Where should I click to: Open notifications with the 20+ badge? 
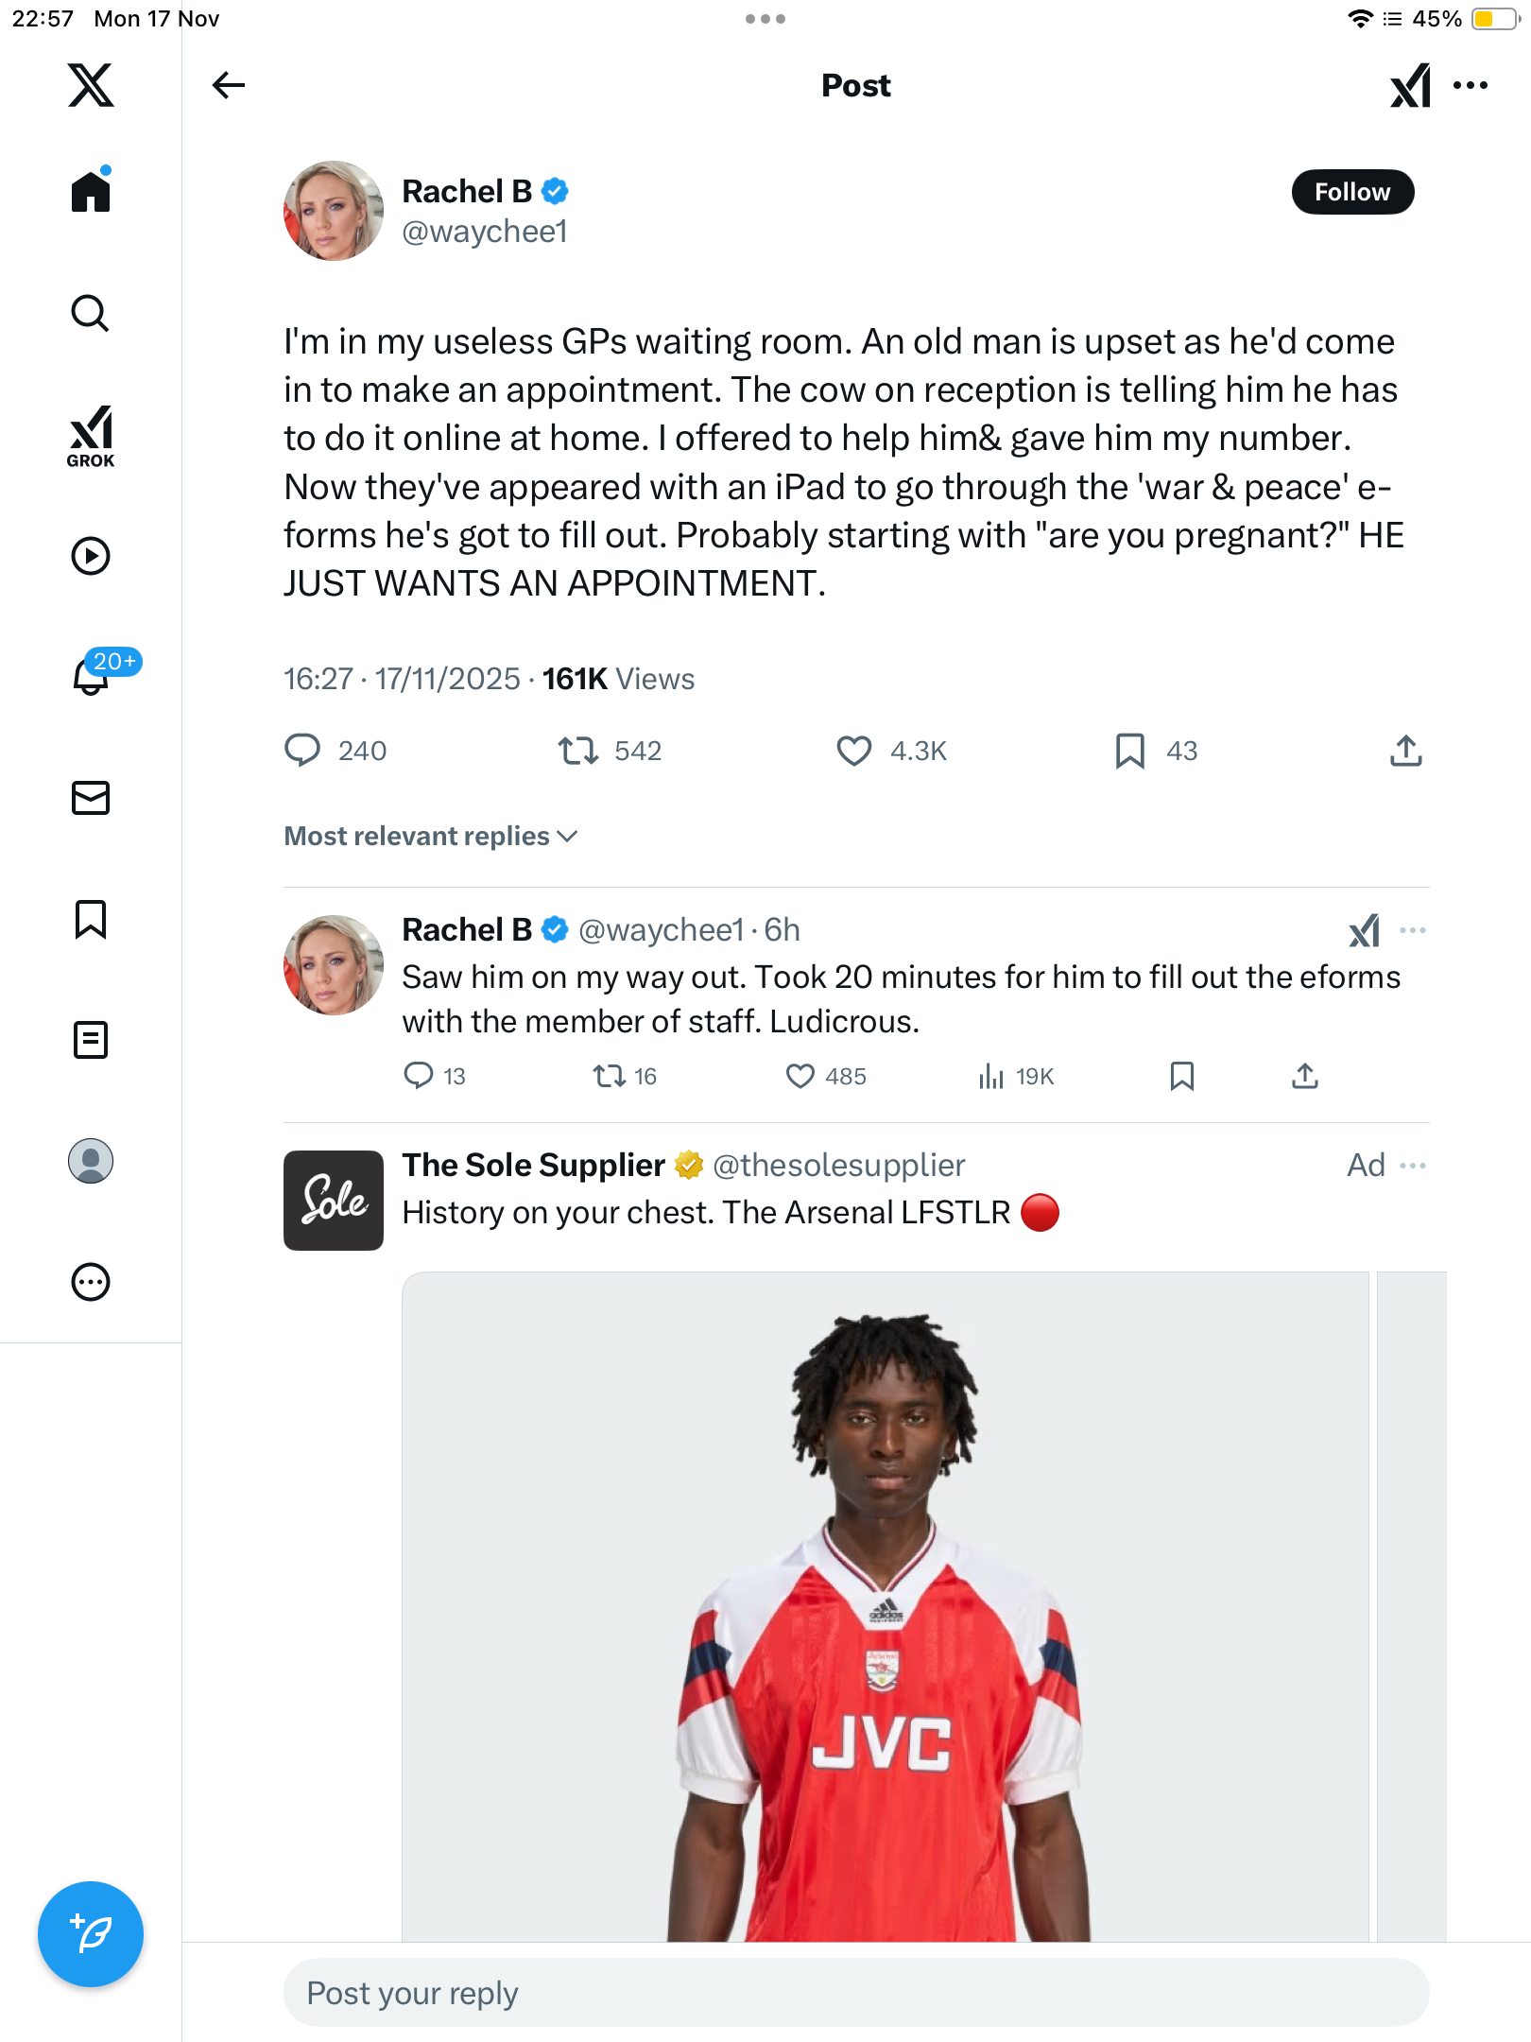[93, 675]
